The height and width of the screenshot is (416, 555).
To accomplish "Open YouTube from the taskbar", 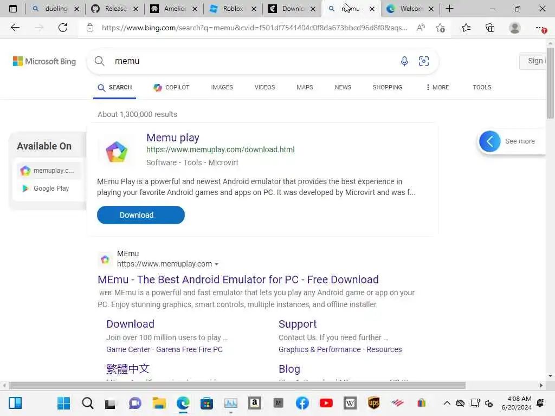I will (x=326, y=403).
